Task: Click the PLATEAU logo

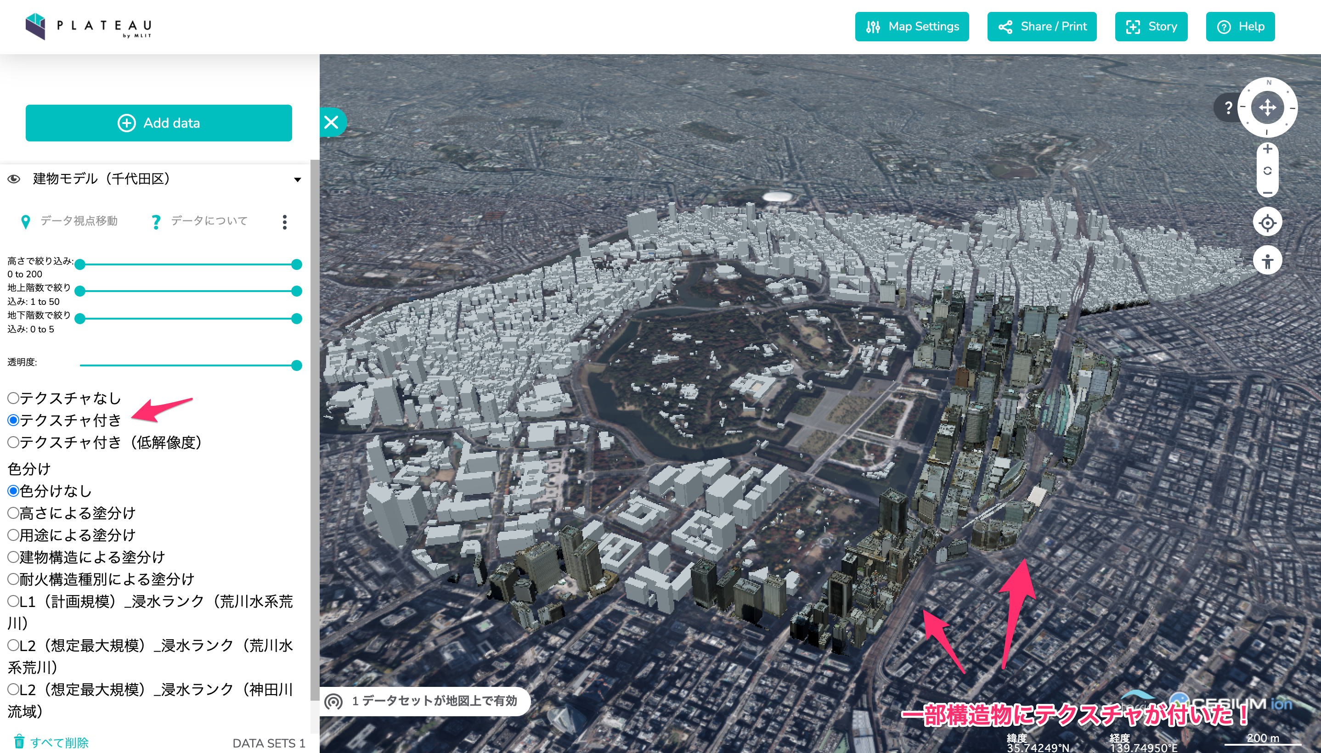Action: click(89, 26)
